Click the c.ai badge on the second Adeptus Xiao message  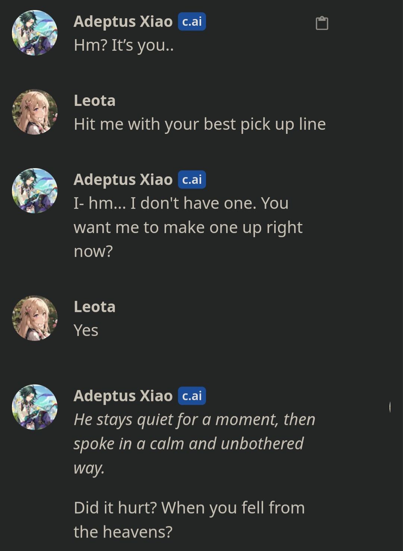point(192,180)
